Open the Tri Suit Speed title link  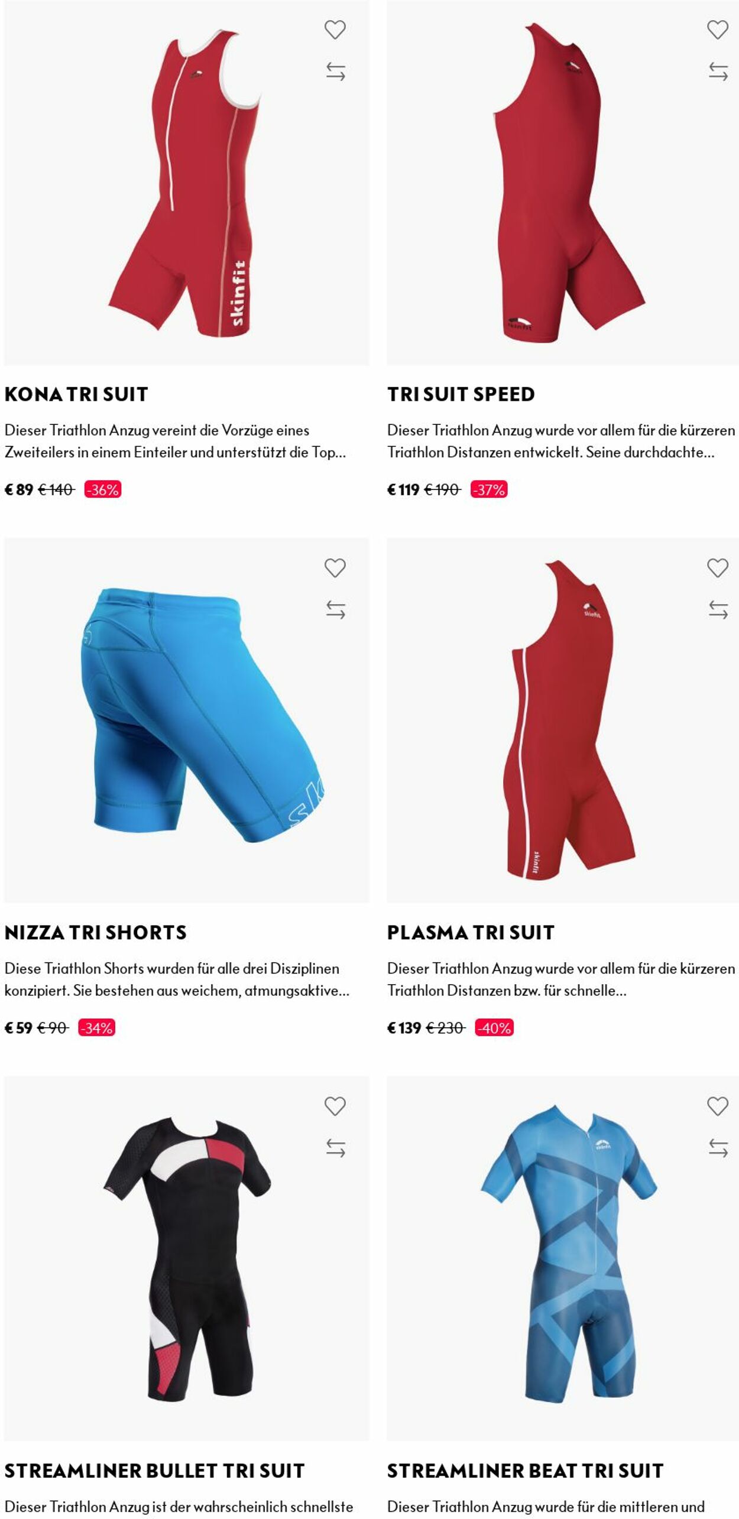click(461, 394)
